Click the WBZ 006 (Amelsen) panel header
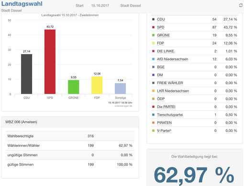 click(x=70, y=122)
